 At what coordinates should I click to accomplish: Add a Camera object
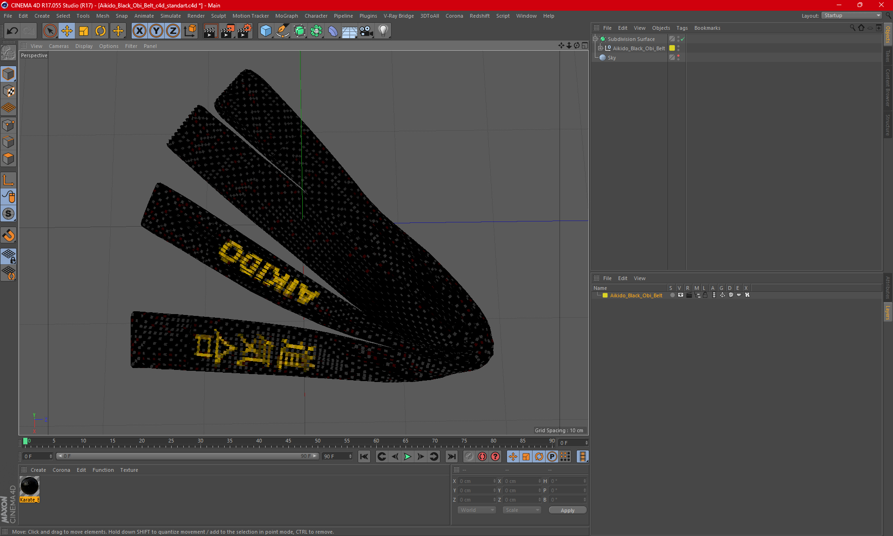click(367, 31)
